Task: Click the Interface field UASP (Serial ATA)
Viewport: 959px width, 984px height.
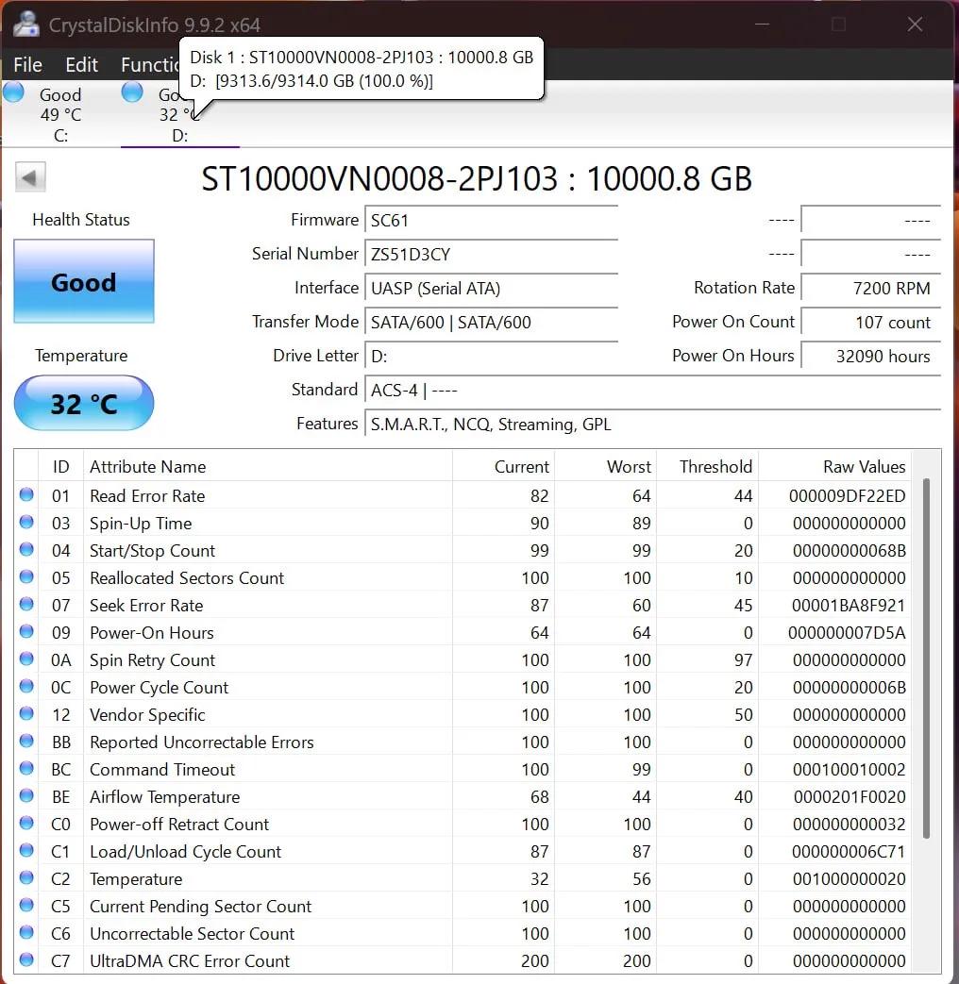Action: 491,289
